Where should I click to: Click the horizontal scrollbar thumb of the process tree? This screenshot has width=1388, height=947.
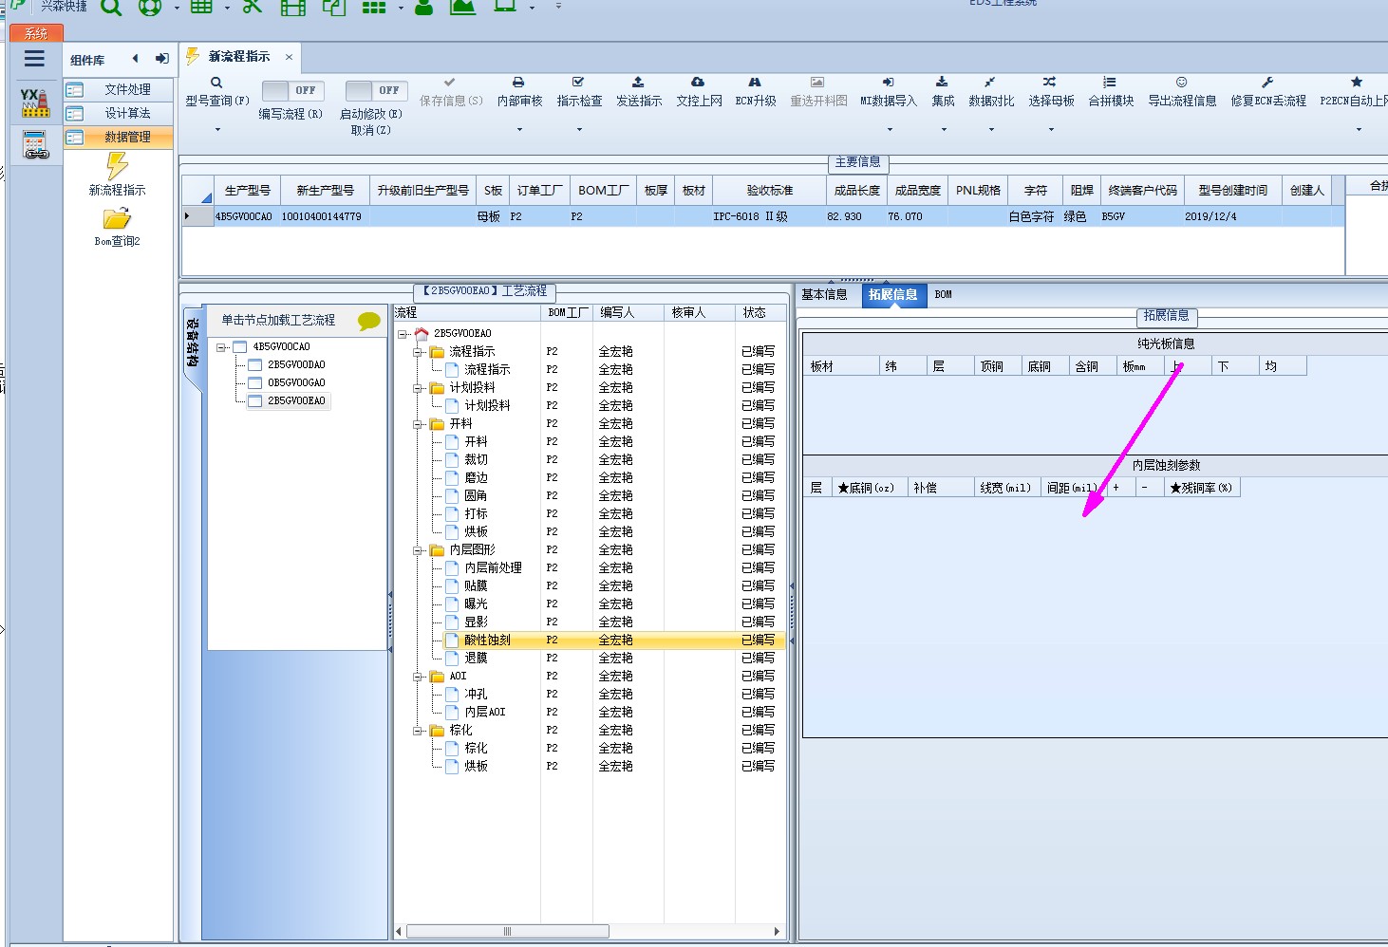click(x=508, y=932)
